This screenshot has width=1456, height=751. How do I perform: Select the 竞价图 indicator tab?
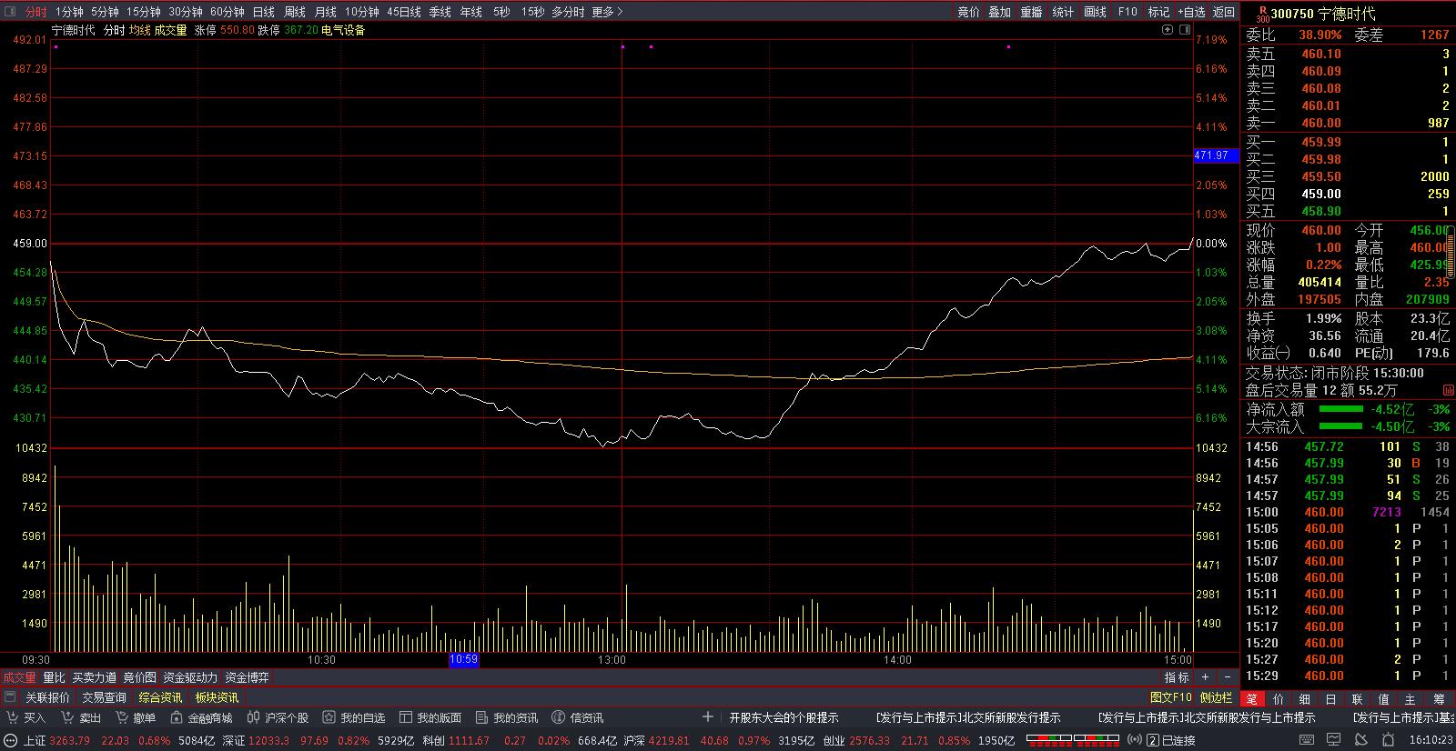pyautogui.click(x=140, y=677)
